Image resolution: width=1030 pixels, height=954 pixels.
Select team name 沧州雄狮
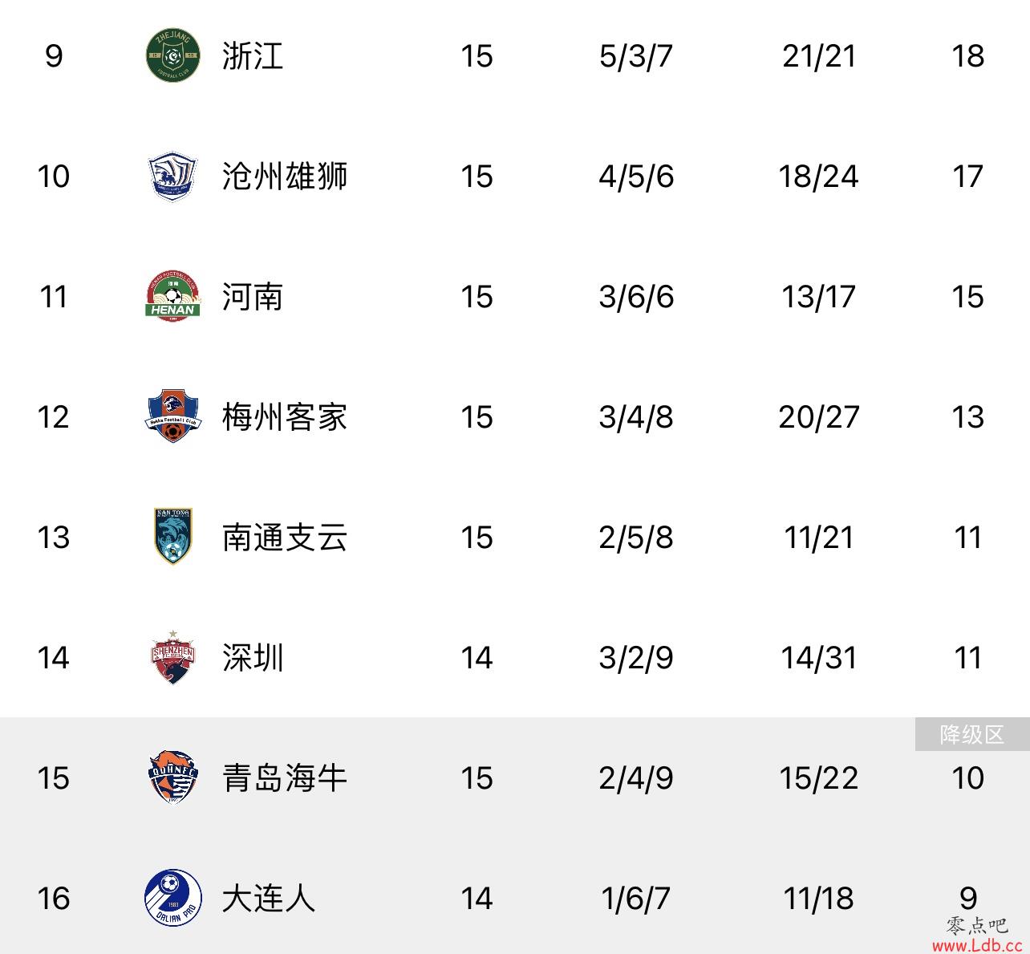coord(285,177)
